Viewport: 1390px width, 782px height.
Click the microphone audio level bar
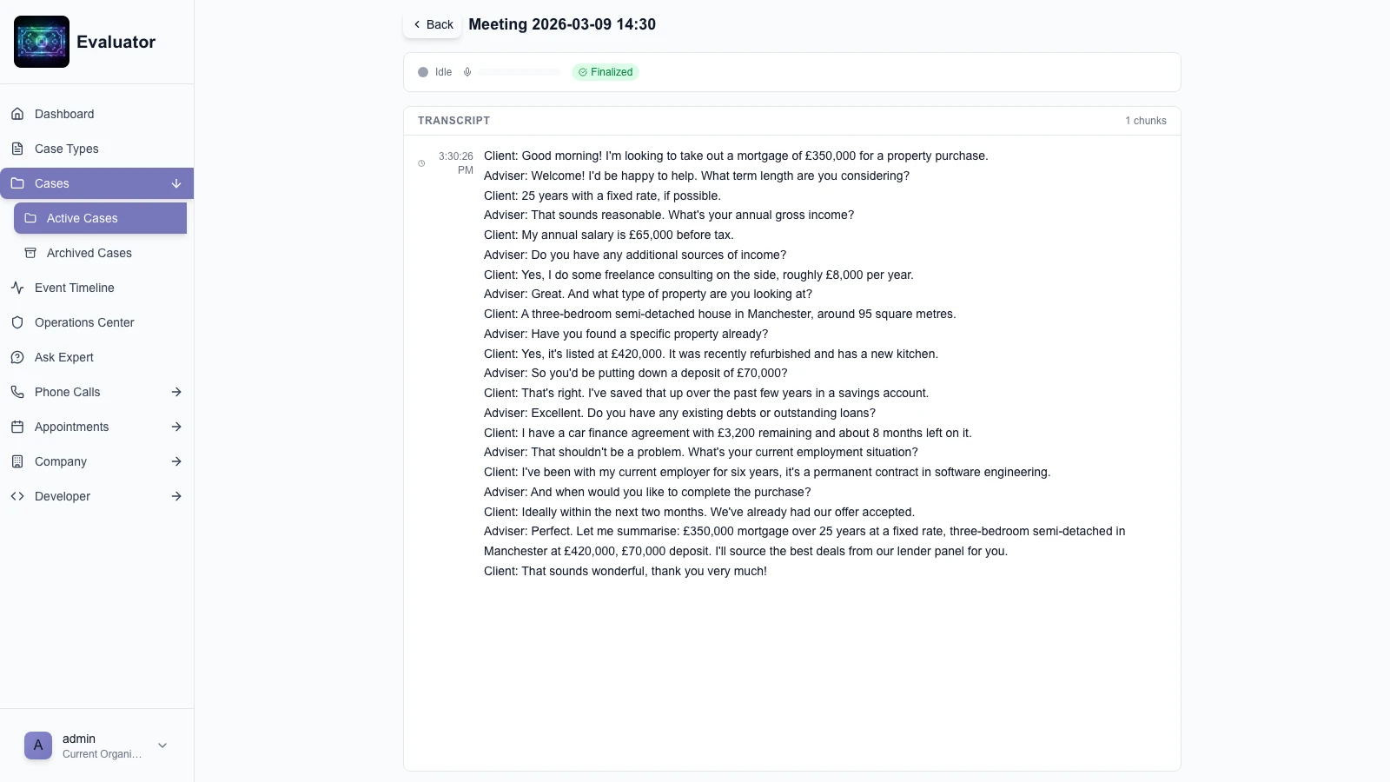point(520,72)
